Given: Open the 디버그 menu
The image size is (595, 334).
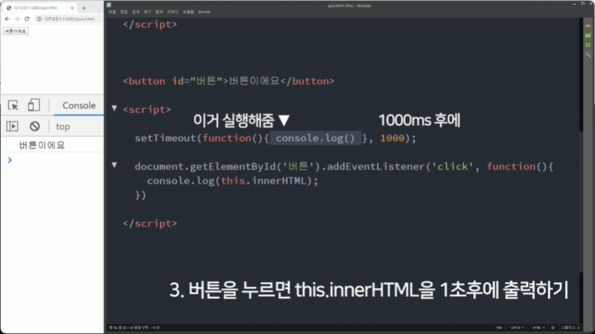Looking at the screenshot, I should pyautogui.click(x=173, y=12).
